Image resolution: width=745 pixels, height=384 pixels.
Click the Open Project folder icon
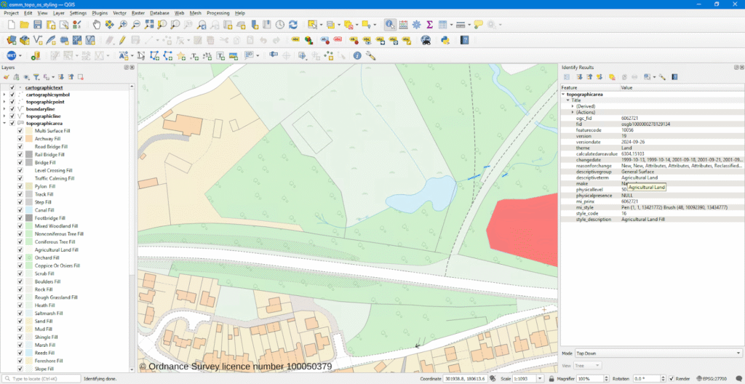pyautogui.click(x=24, y=25)
